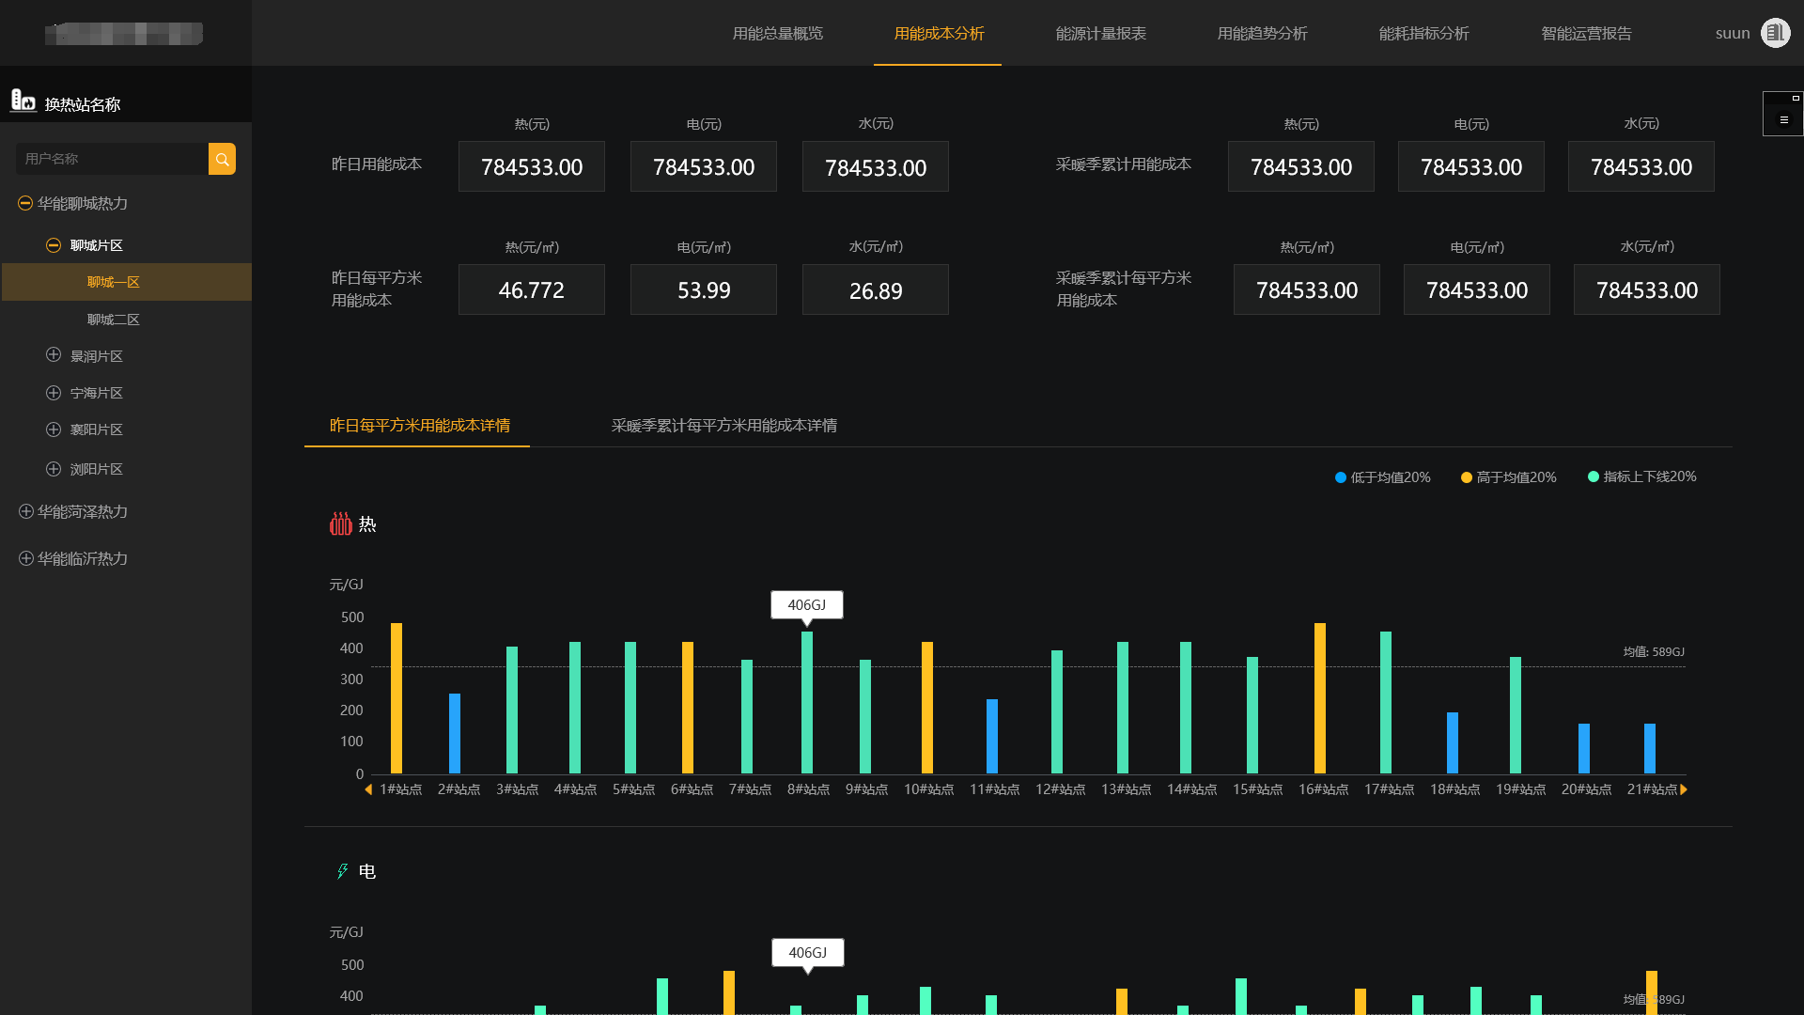Open 智能运营报告 tab
1804x1015 pixels.
coord(1586,34)
